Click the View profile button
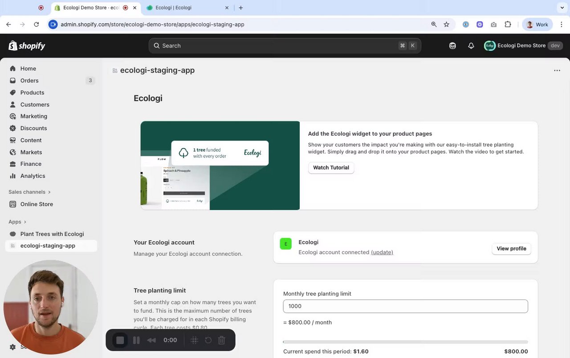The width and height of the screenshot is (570, 358). tap(511, 249)
